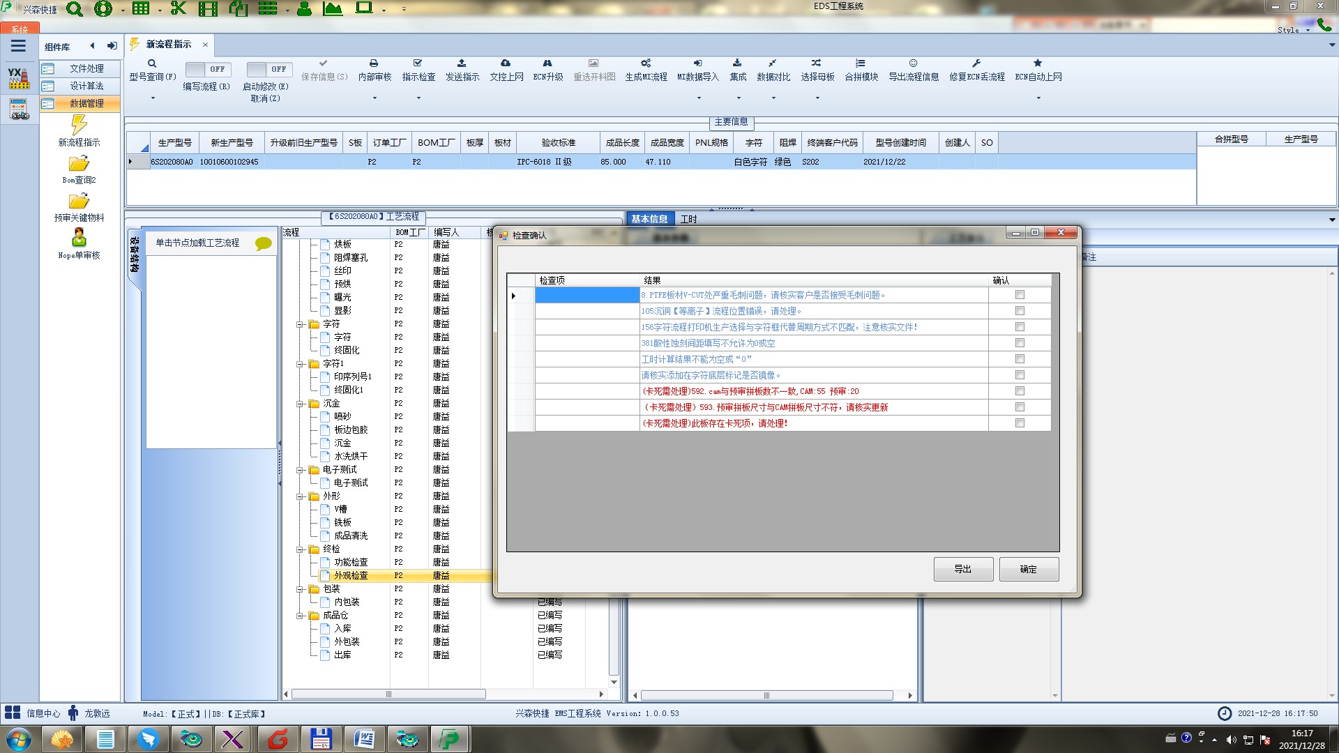The height and width of the screenshot is (753, 1339).
Task: Click the 文控上网 cloud icon
Action: pos(506,63)
